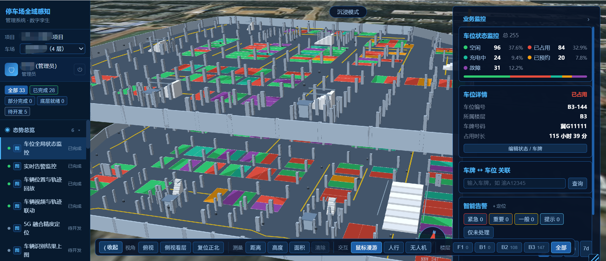Image resolution: width=606 pixels, height=261 pixels.
Task: Click the power logout icon beside 管理员
Action: [80, 69]
